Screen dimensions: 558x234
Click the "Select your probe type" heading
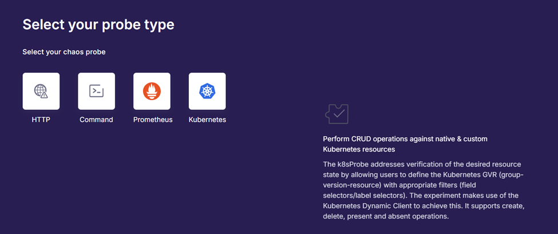[x=98, y=25]
